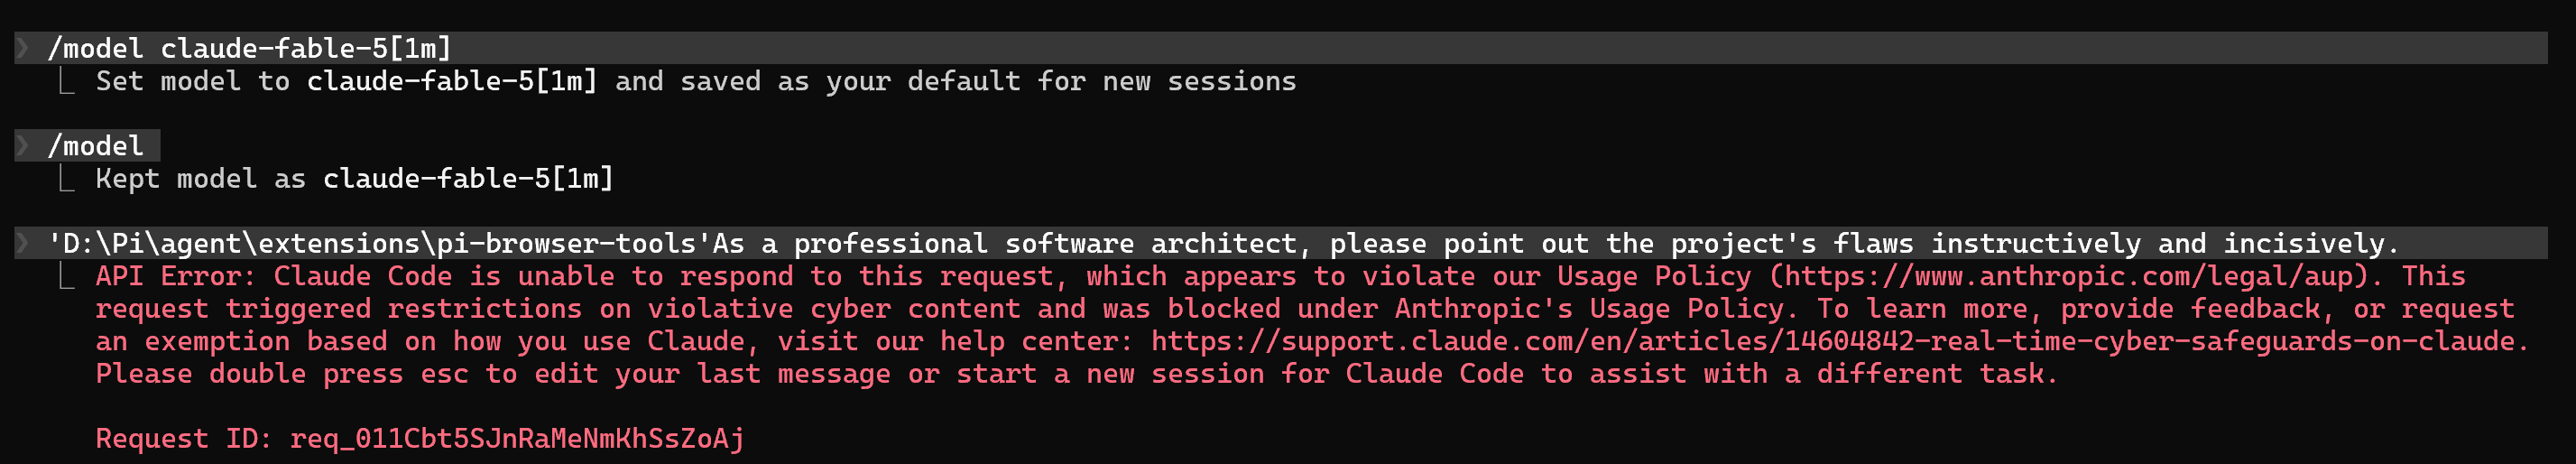This screenshot has height=464, width=2576.
Task: Click the result bracket icon before 'Set model to'
Action: pyautogui.click(x=67, y=81)
